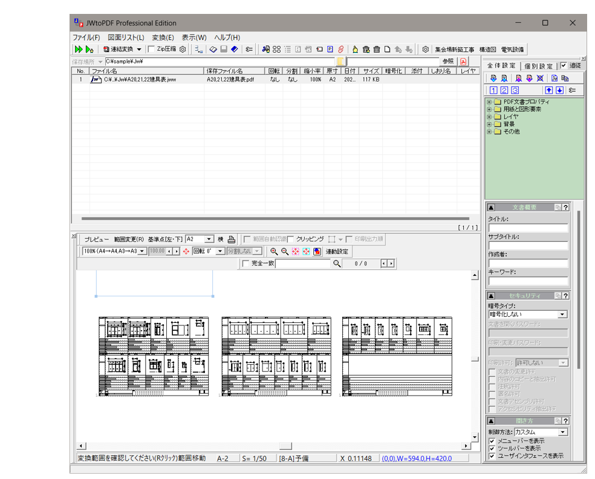Viewport: 595px width, 479px height.
Task: Open the 回転 0° rotation dropdown
Action: click(220, 251)
